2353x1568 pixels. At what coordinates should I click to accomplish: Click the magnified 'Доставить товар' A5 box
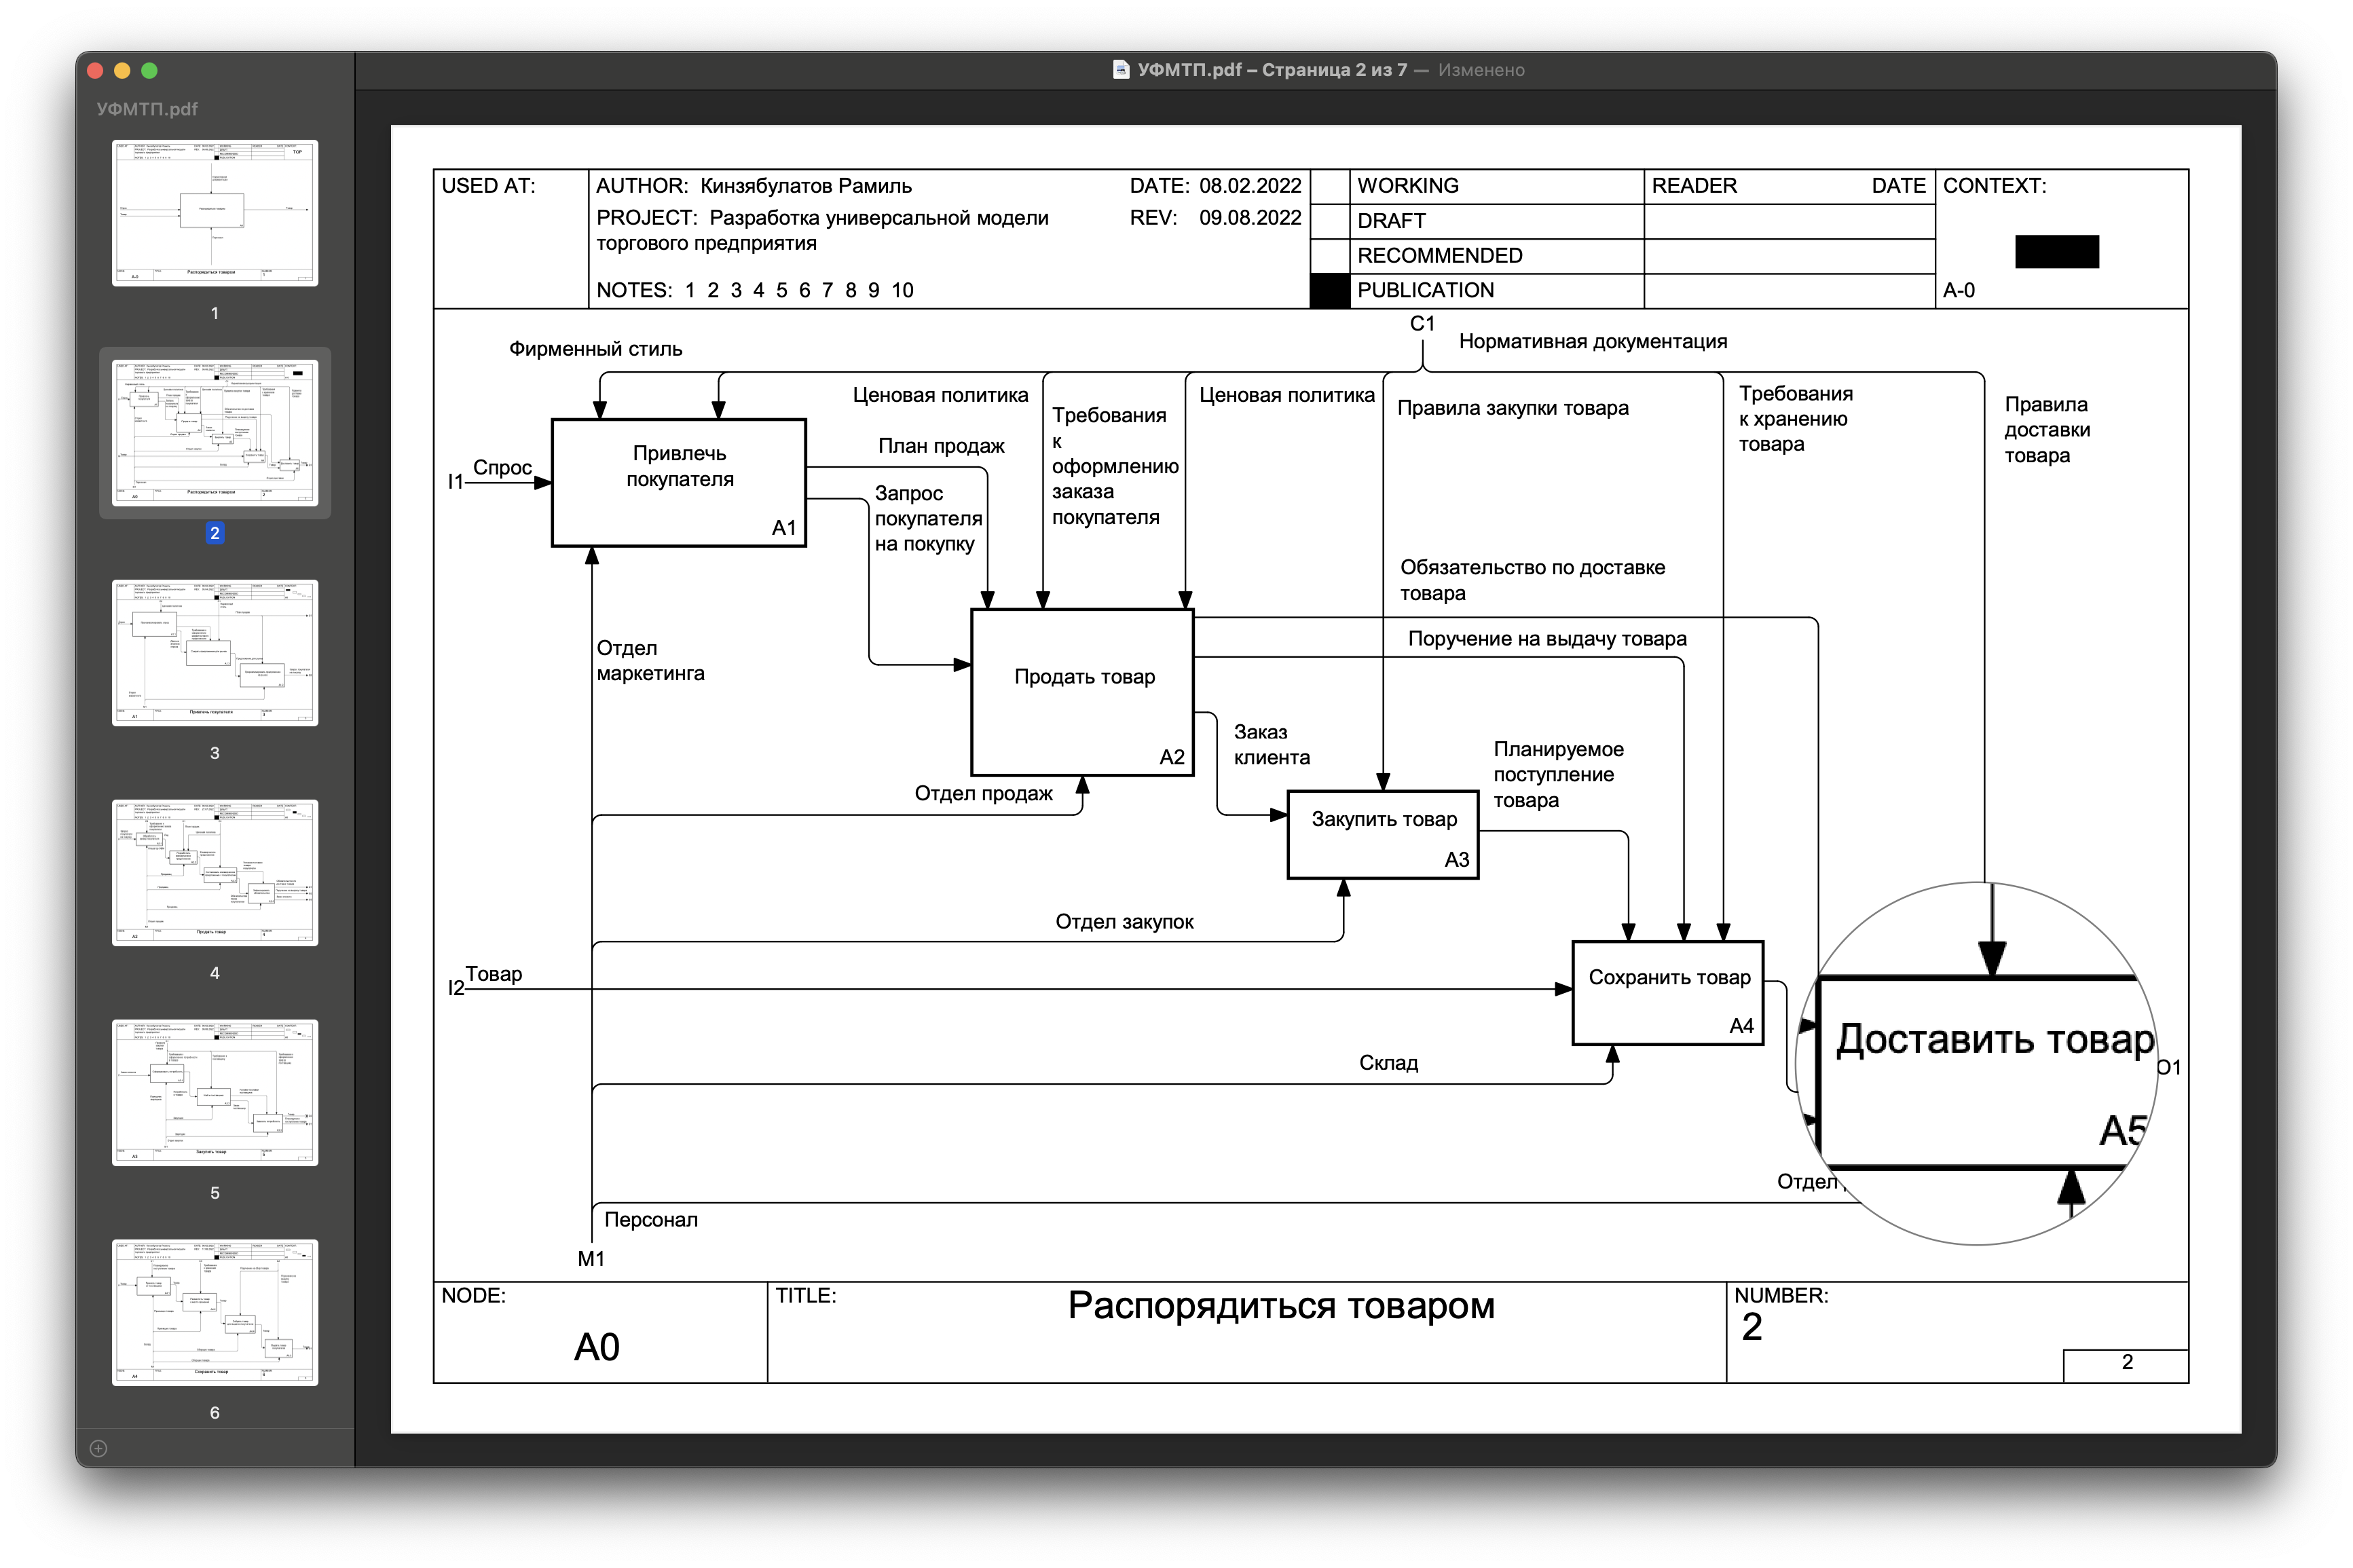point(1985,1072)
